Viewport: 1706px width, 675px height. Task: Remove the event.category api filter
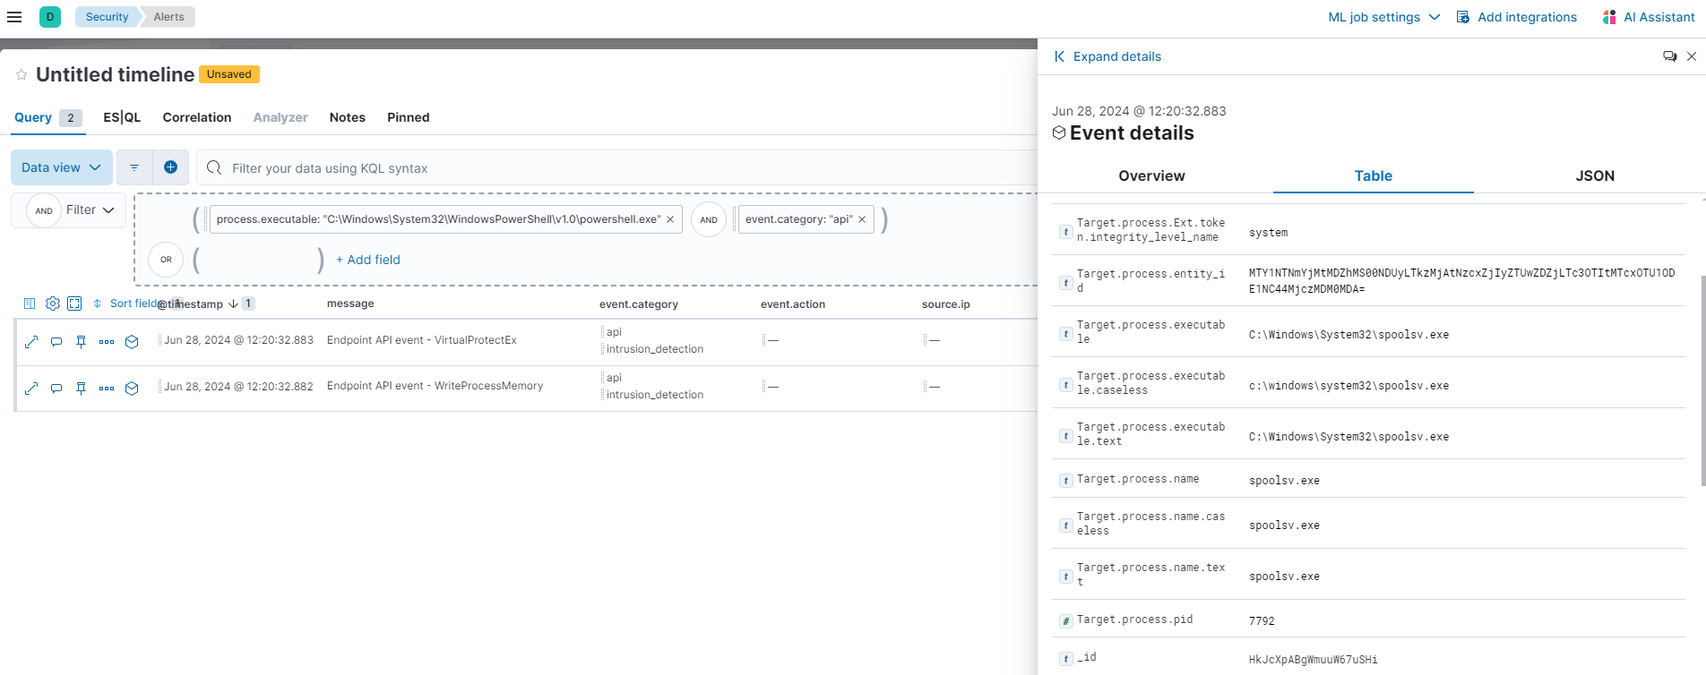[862, 219]
